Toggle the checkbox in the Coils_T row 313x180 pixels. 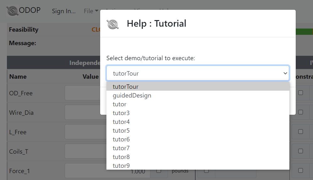click(x=300, y=151)
